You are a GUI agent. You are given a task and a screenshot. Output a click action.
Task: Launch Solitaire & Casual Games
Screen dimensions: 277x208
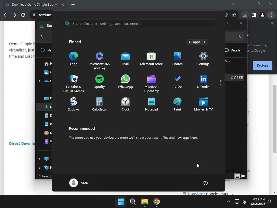coord(74,84)
